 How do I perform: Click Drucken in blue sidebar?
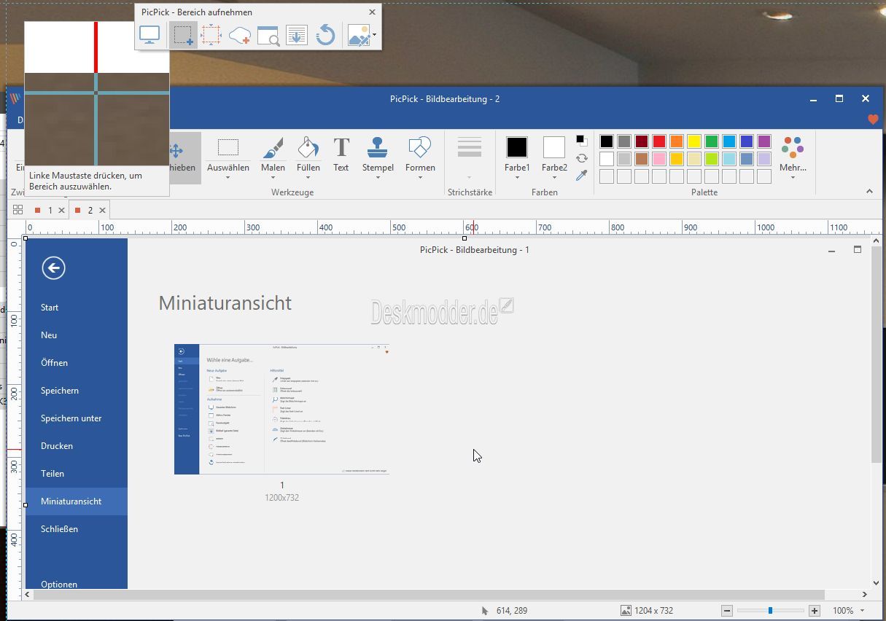point(57,446)
